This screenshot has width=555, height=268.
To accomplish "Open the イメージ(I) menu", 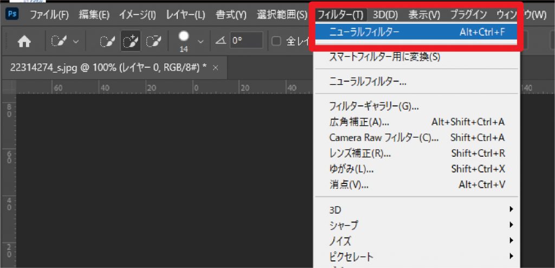I will [x=137, y=15].
